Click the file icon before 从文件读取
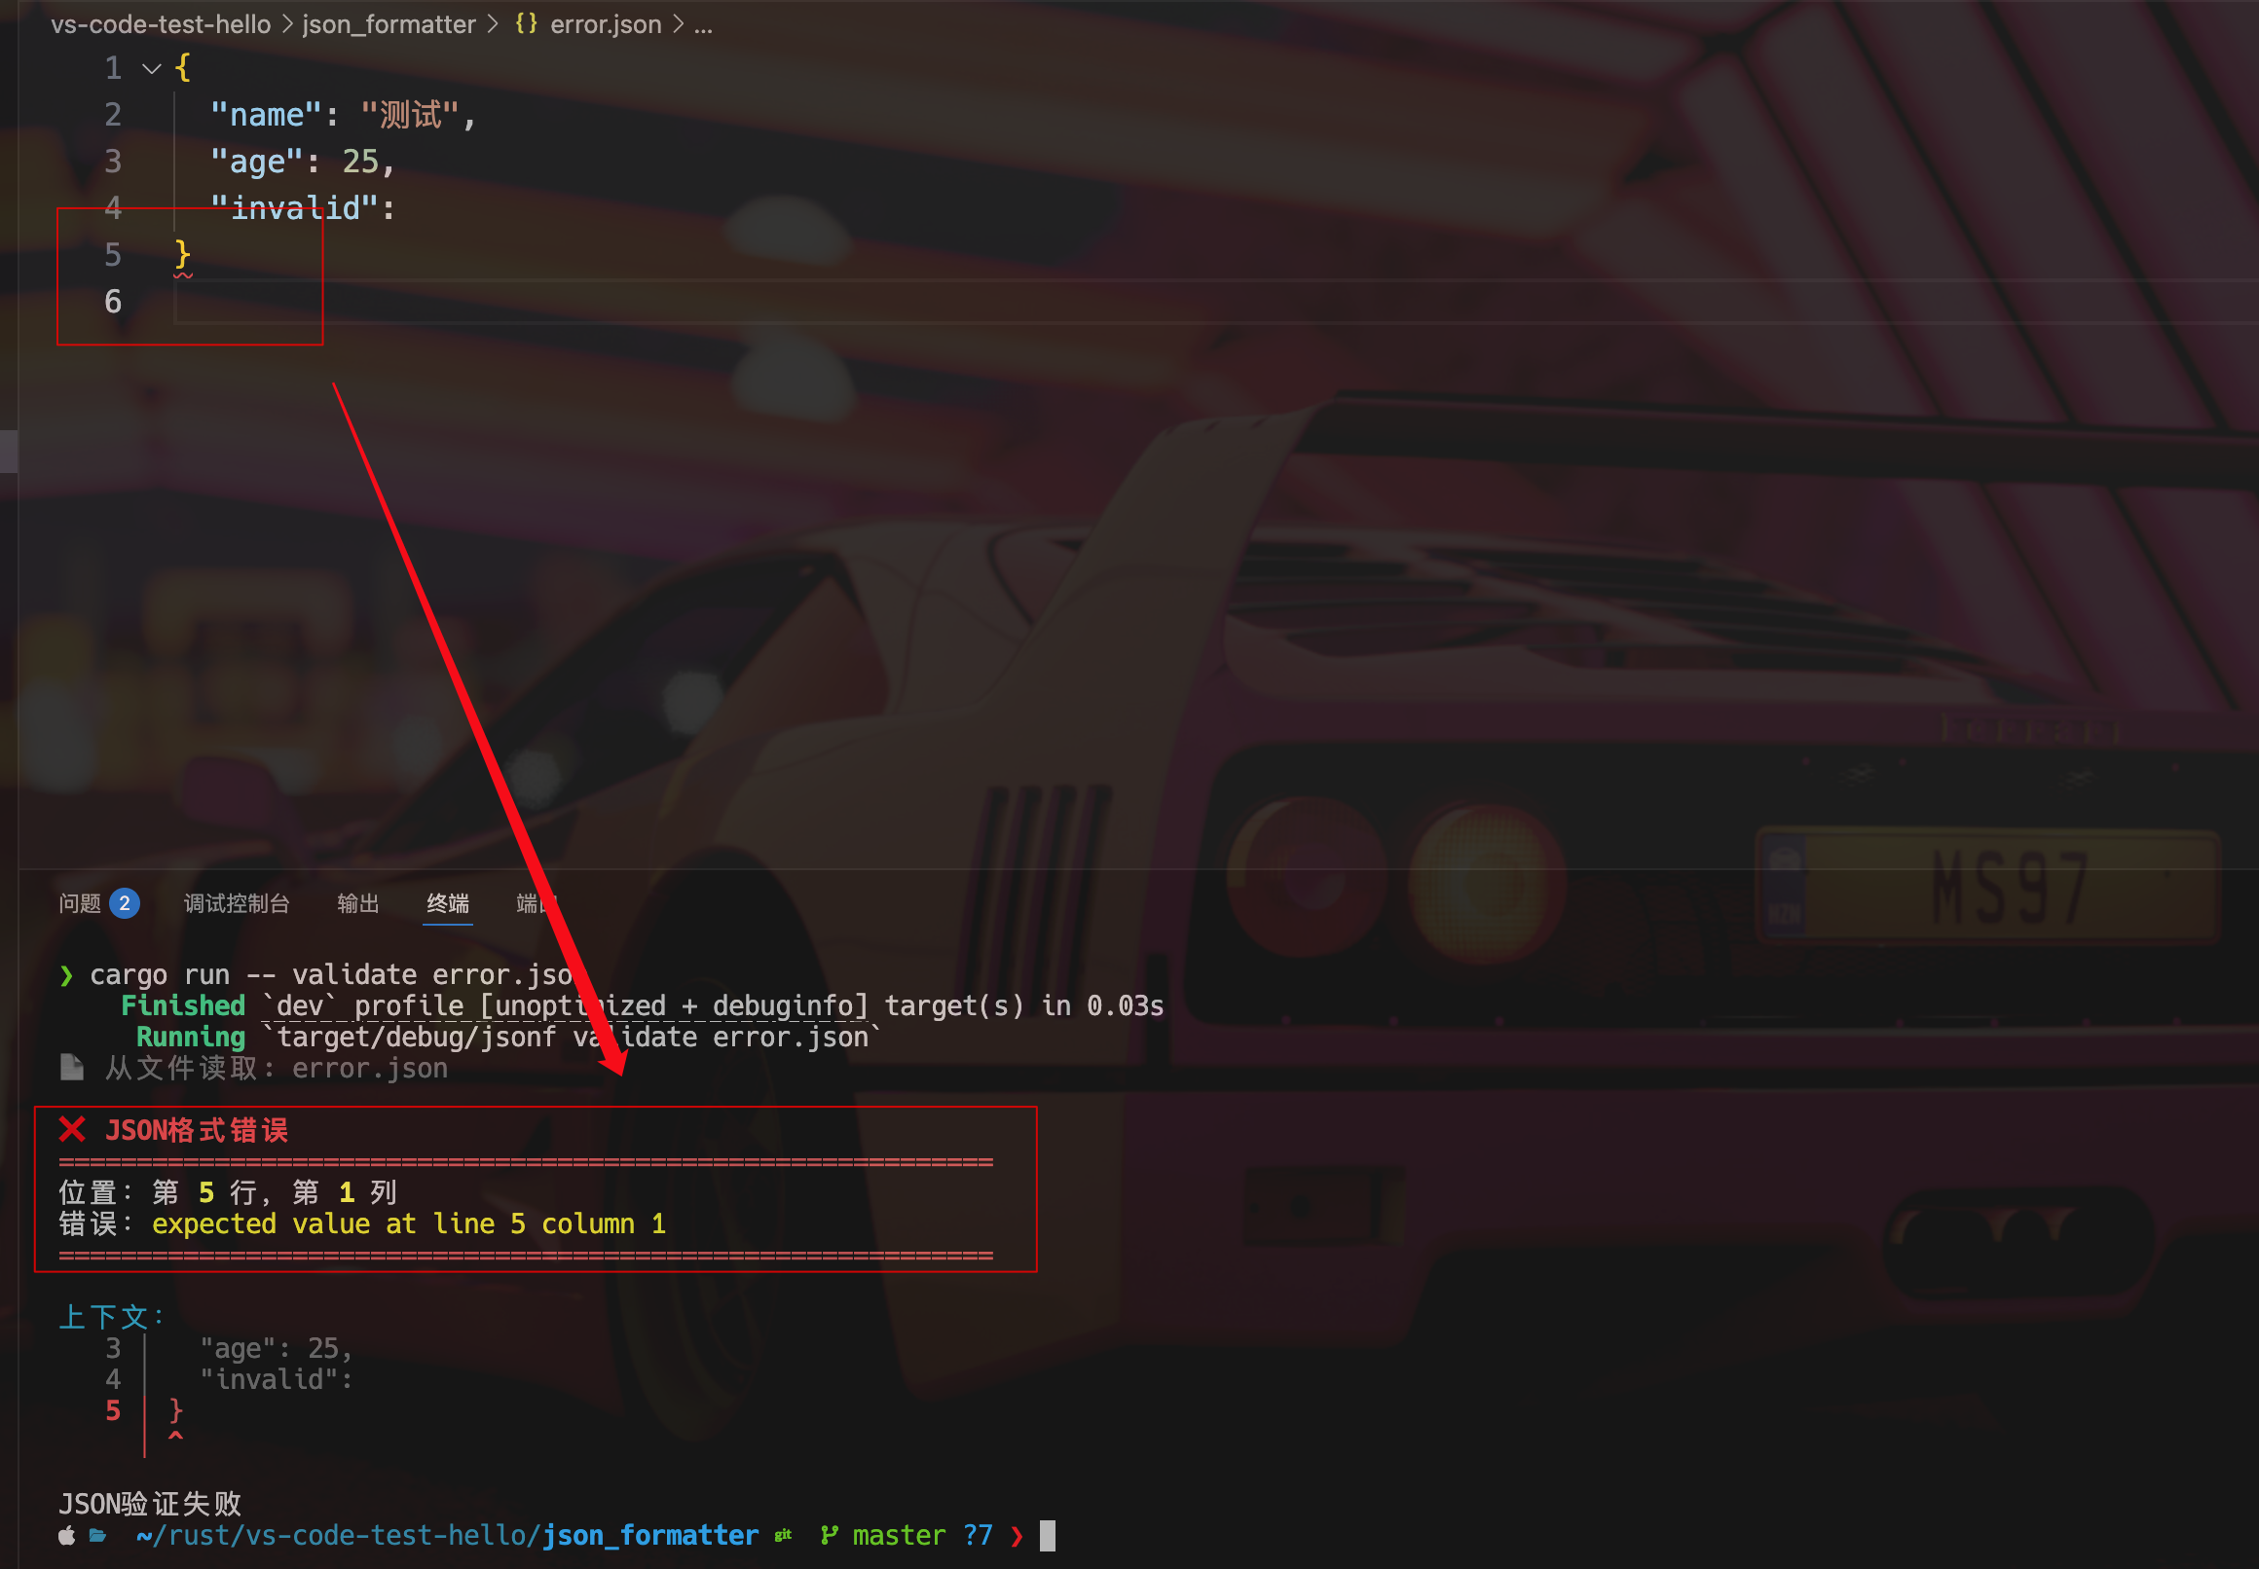The image size is (2259, 1569). click(72, 1068)
